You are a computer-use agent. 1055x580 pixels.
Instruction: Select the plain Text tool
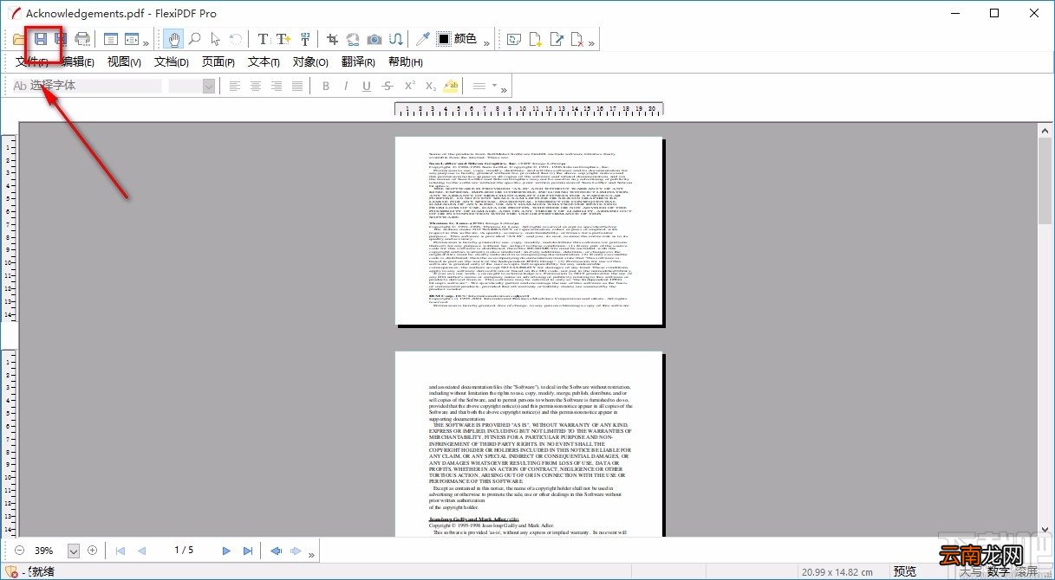(x=263, y=39)
